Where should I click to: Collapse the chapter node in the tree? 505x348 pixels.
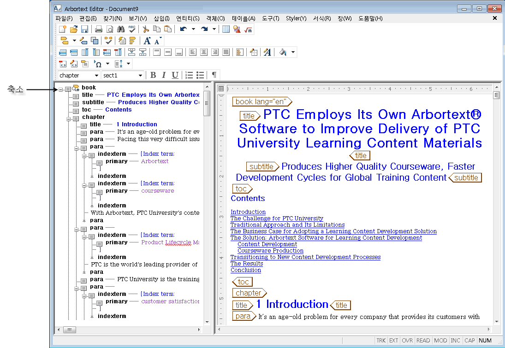(68, 119)
